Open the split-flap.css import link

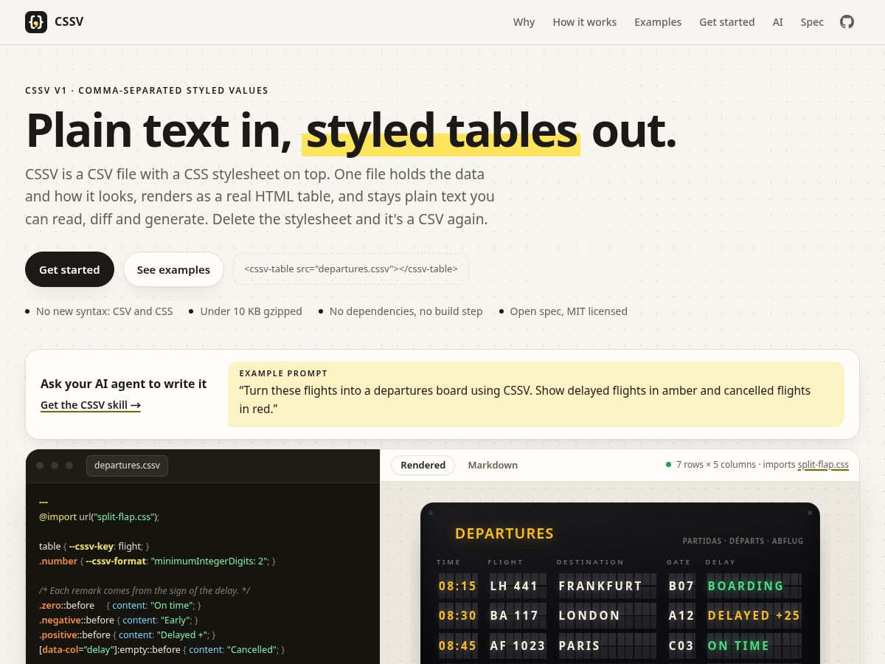pyautogui.click(x=823, y=465)
